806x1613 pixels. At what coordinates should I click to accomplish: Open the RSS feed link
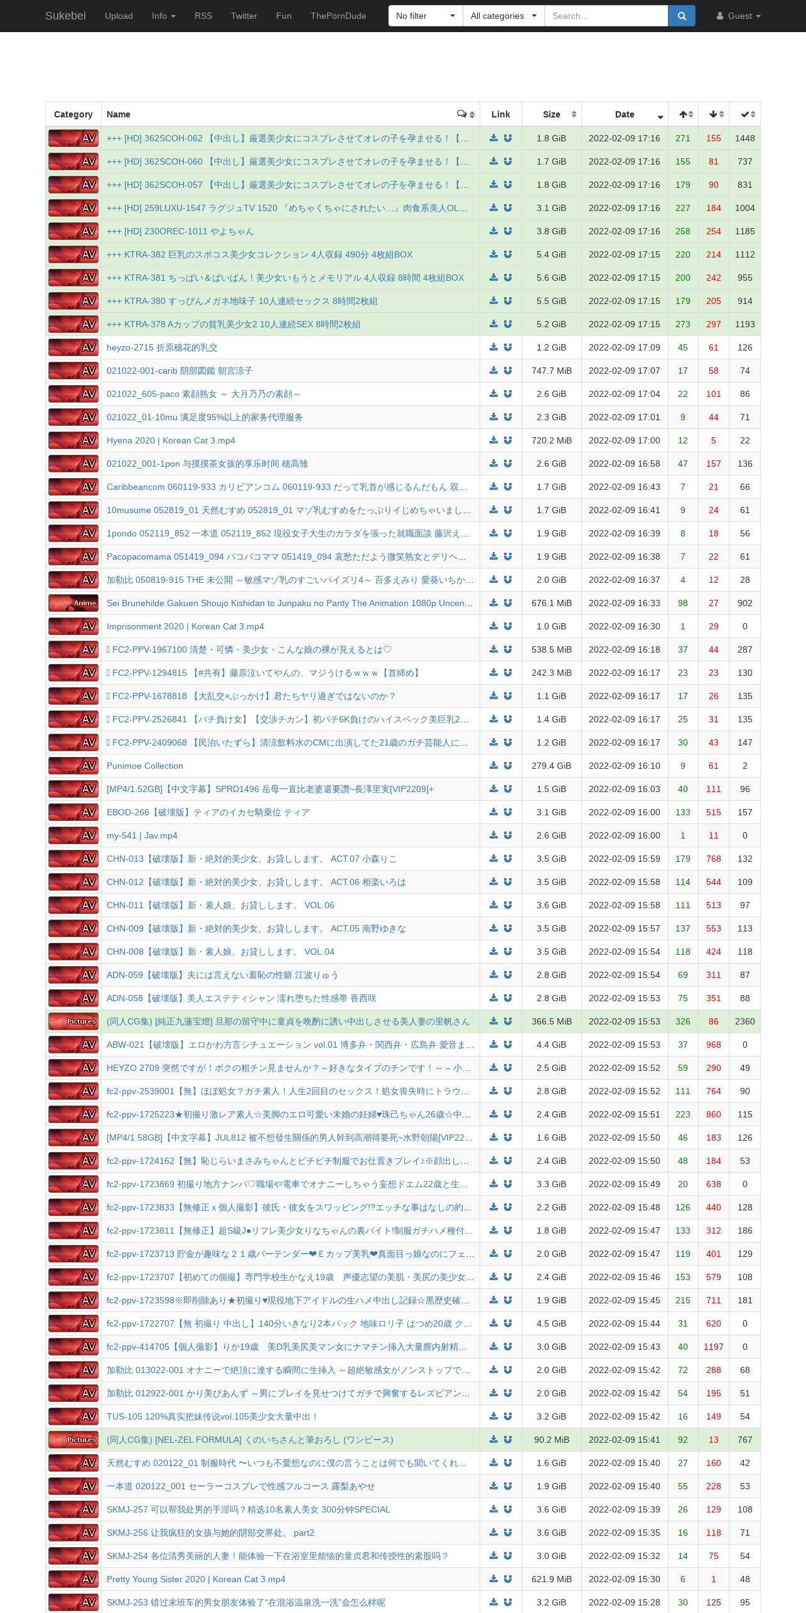[x=203, y=16]
